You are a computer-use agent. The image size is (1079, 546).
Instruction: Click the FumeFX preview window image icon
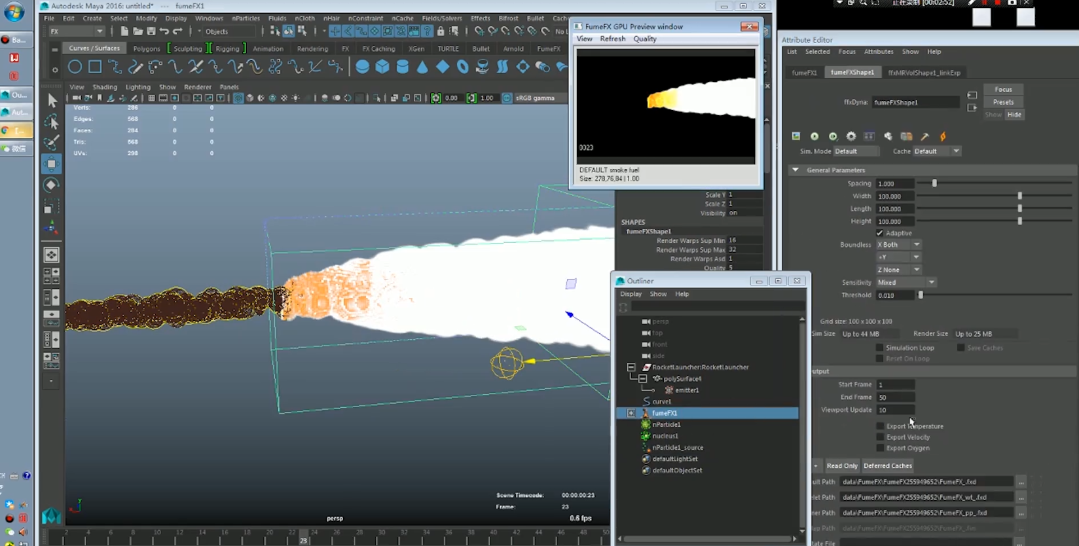tap(796, 136)
